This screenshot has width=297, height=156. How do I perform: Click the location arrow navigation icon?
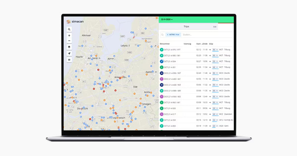69,53
